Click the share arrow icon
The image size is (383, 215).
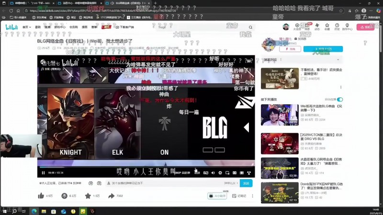click(112, 196)
